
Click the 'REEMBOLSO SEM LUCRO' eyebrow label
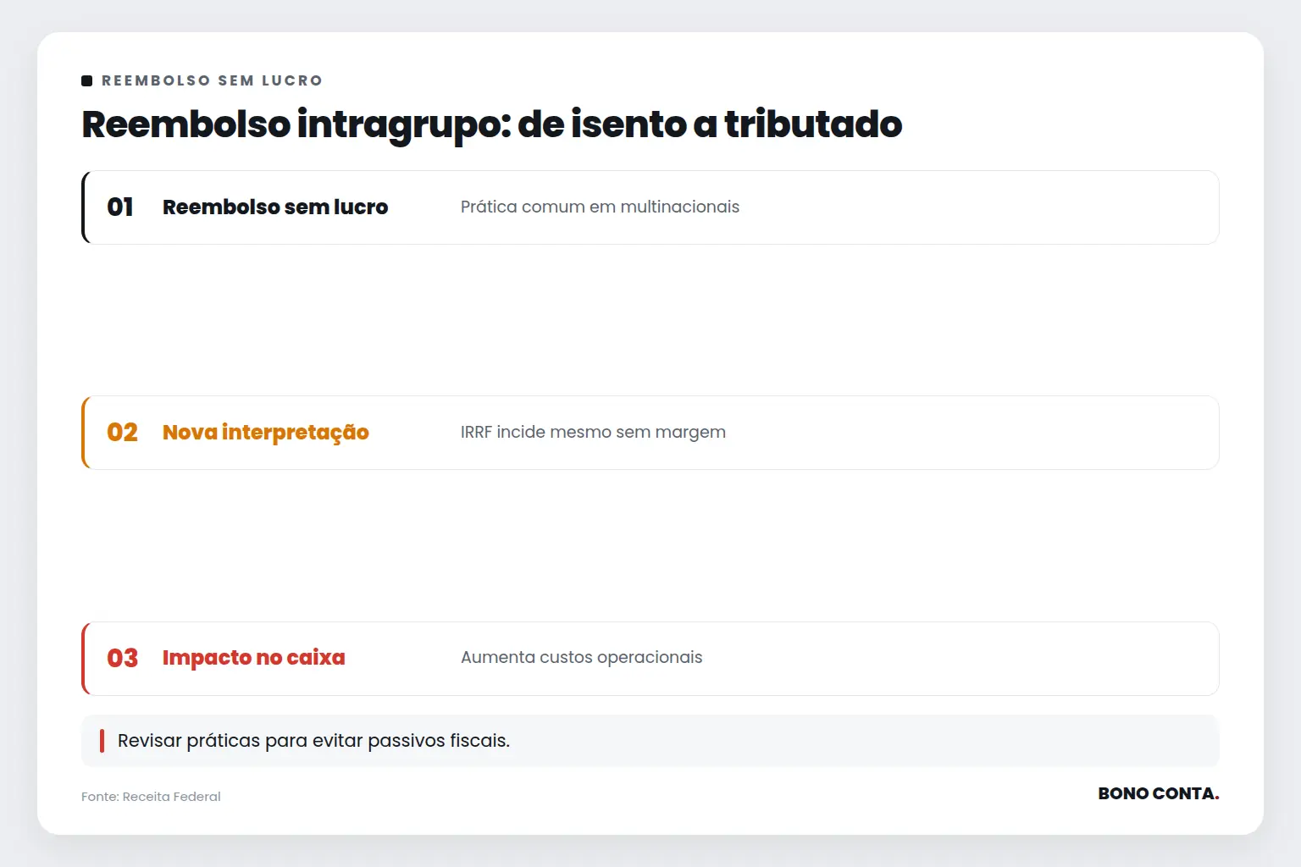click(x=212, y=80)
